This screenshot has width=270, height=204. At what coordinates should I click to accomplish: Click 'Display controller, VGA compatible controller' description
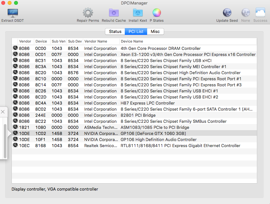point(55,189)
